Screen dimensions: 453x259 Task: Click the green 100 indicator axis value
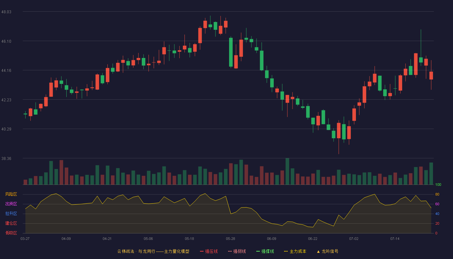tap(438, 185)
